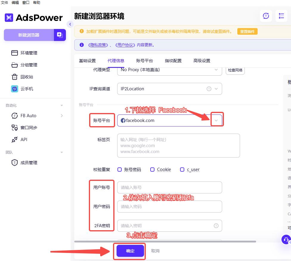
Task: Tick the c_user duplicate-check checkbox
Action: pos(182,170)
